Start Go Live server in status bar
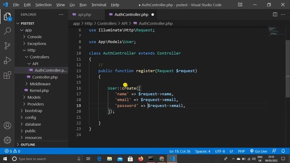The image size is (290, 163). (258, 151)
